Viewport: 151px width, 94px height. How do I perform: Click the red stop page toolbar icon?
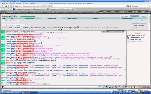[x=11, y=6]
